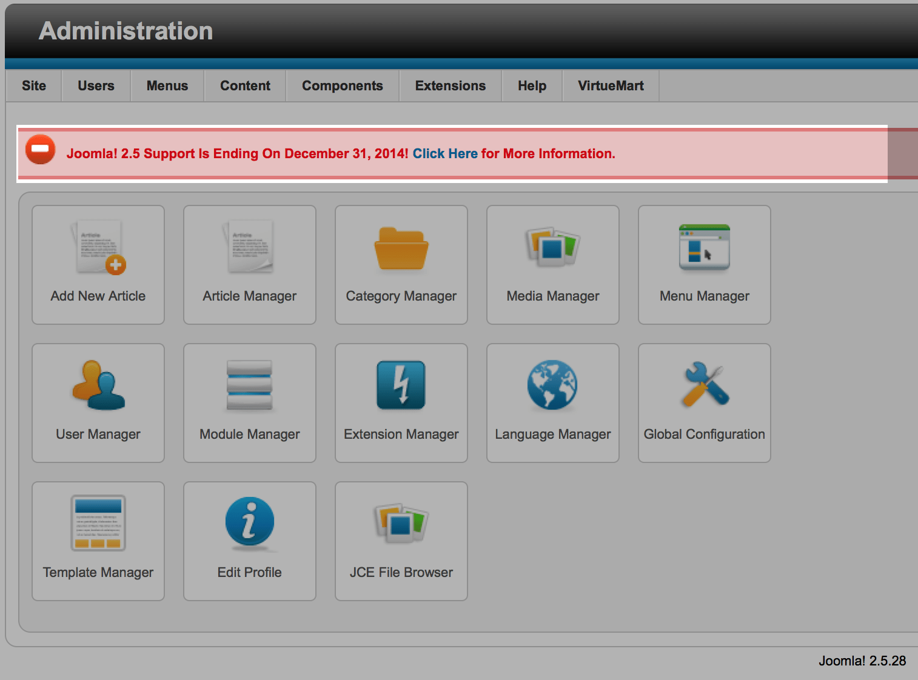Click the 'Administration' header title
918x680 pixels.
tap(126, 31)
